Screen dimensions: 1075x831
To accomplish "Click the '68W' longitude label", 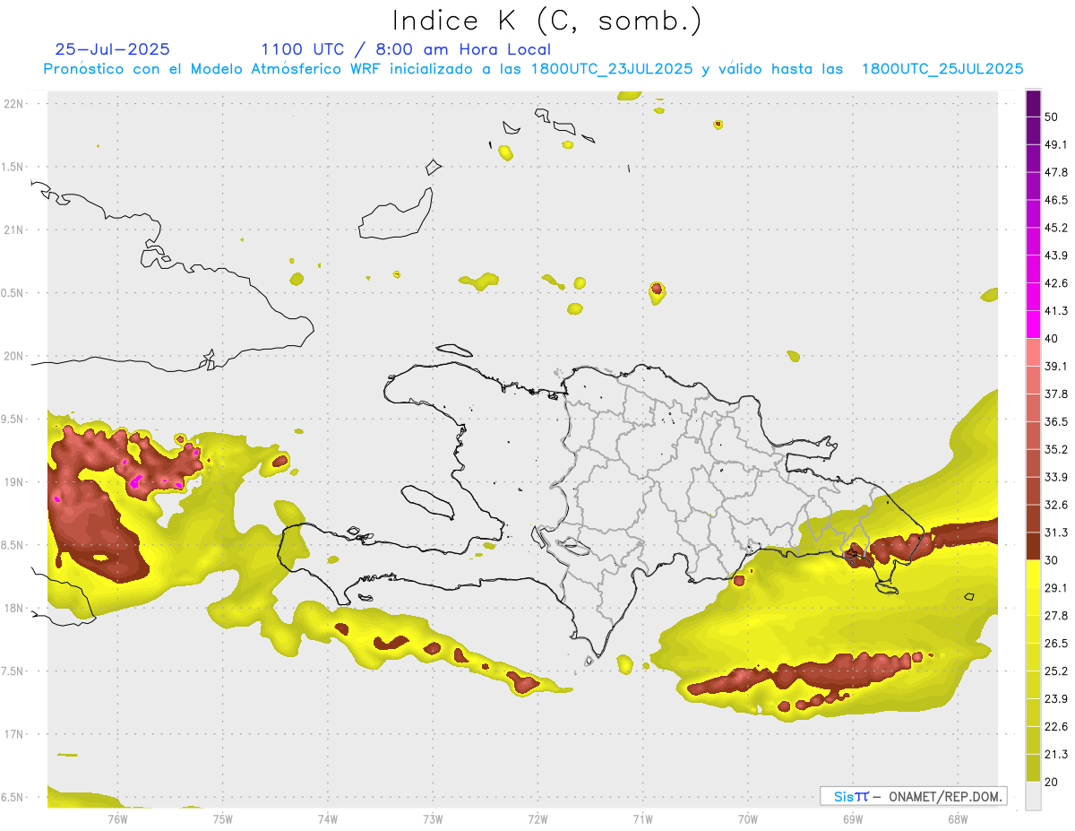I will click(958, 819).
